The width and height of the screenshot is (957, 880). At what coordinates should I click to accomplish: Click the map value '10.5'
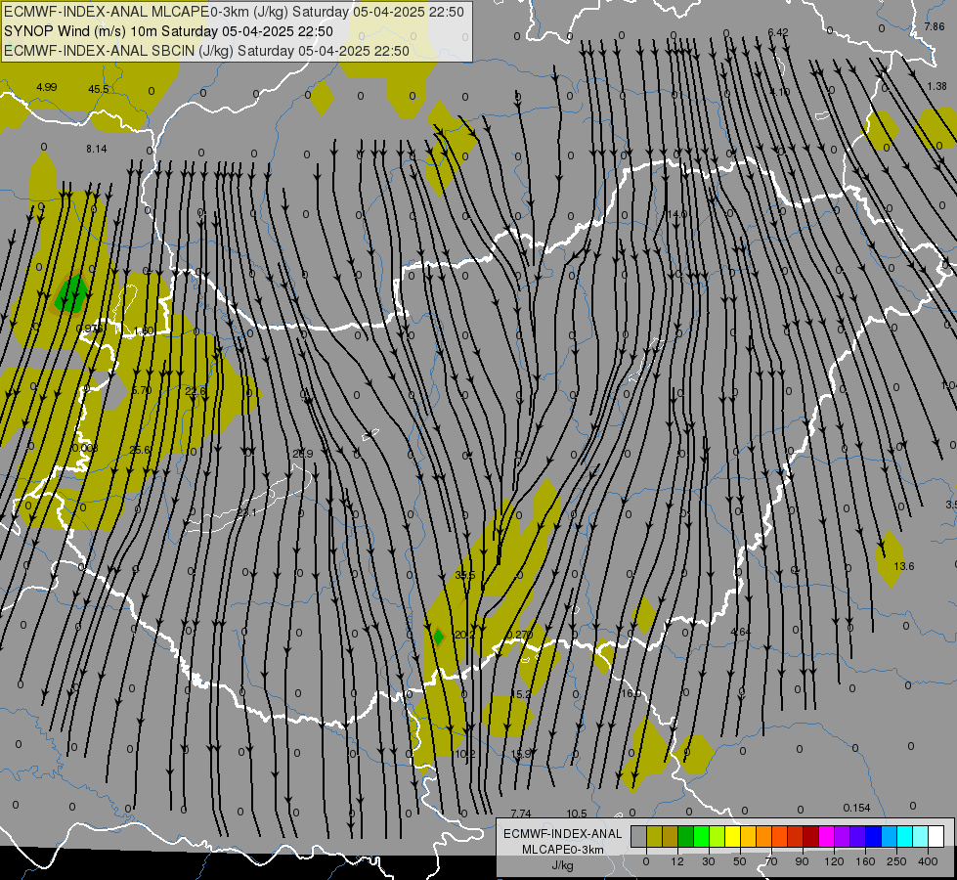click(x=577, y=814)
